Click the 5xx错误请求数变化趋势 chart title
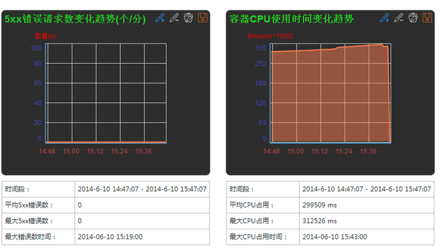The height and width of the screenshot is (249, 441). pyautogui.click(x=75, y=19)
